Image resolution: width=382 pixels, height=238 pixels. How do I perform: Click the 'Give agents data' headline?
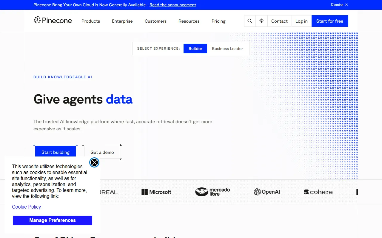coord(83,99)
